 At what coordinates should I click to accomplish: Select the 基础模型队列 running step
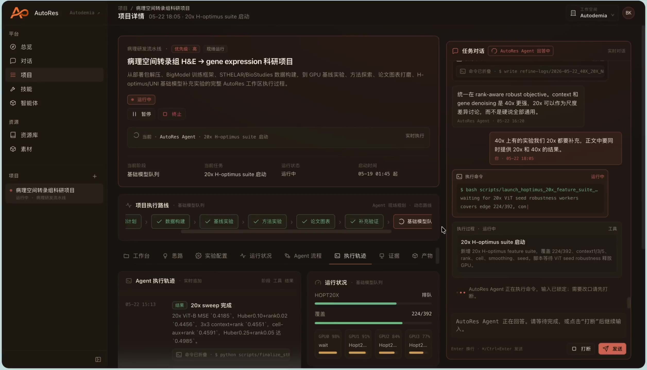click(413, 221)
